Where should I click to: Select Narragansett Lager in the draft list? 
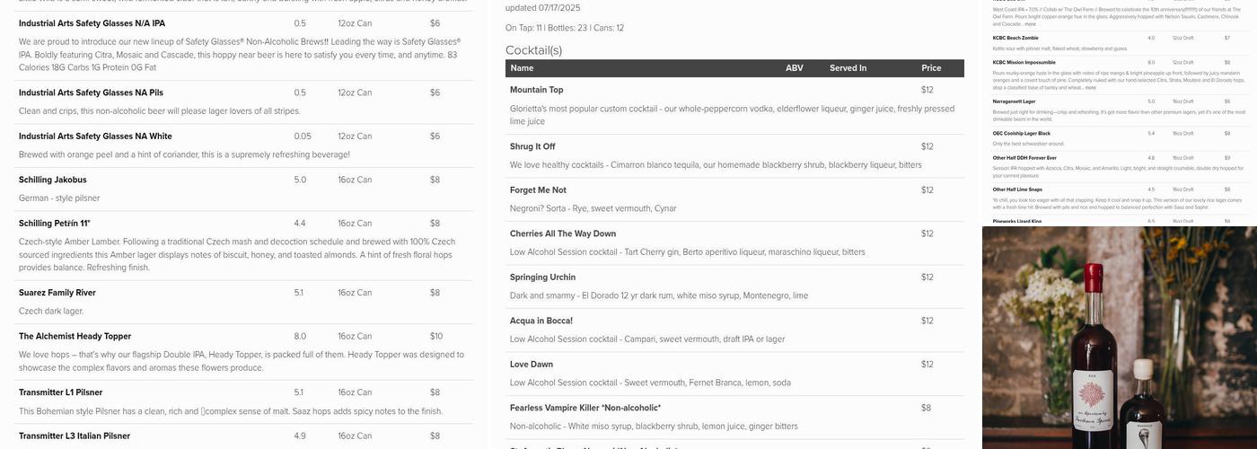[1014, 101]
